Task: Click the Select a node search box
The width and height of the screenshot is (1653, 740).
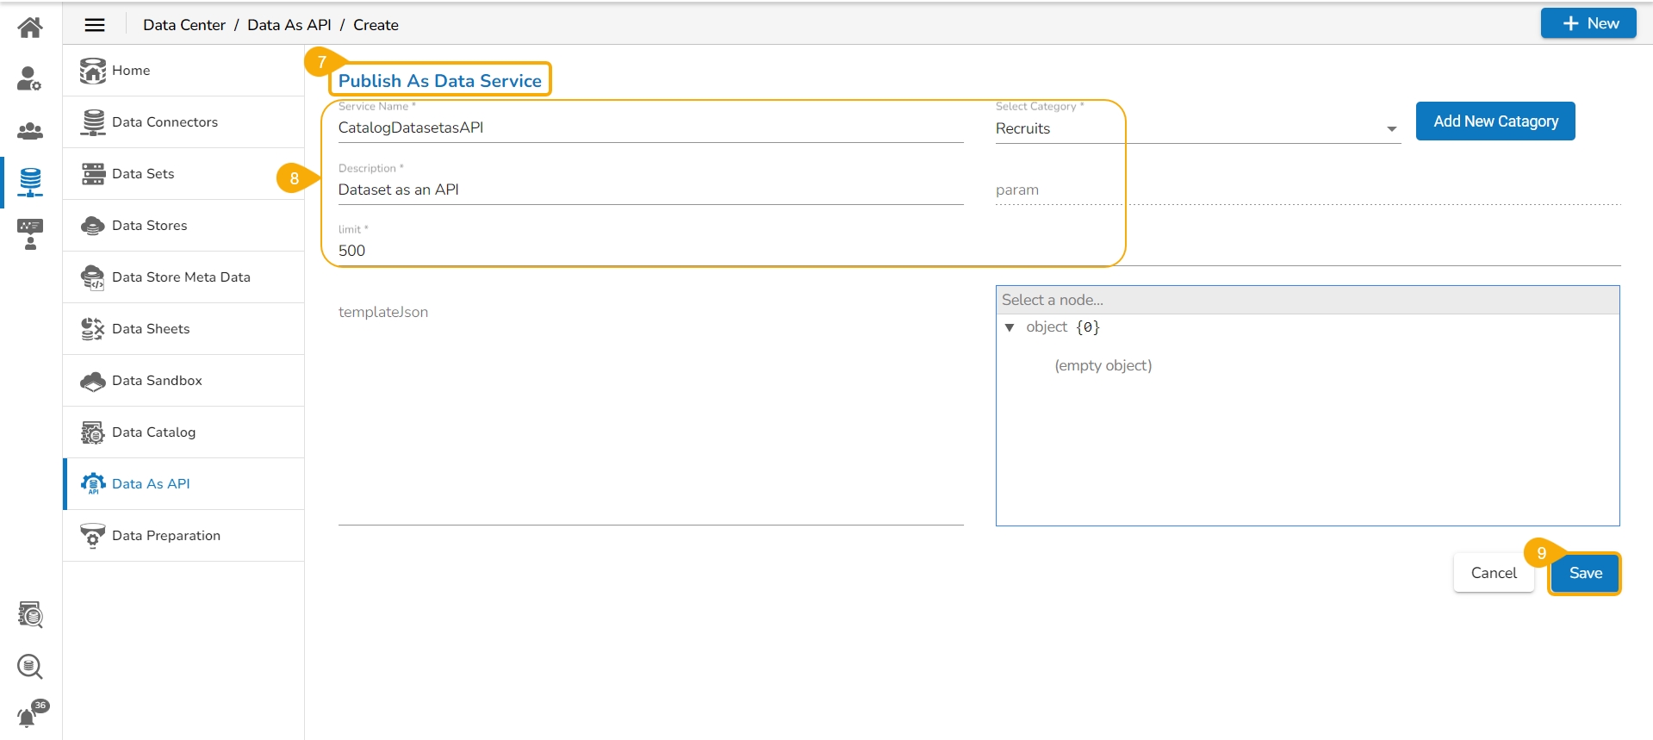Action: point(1307,300)
